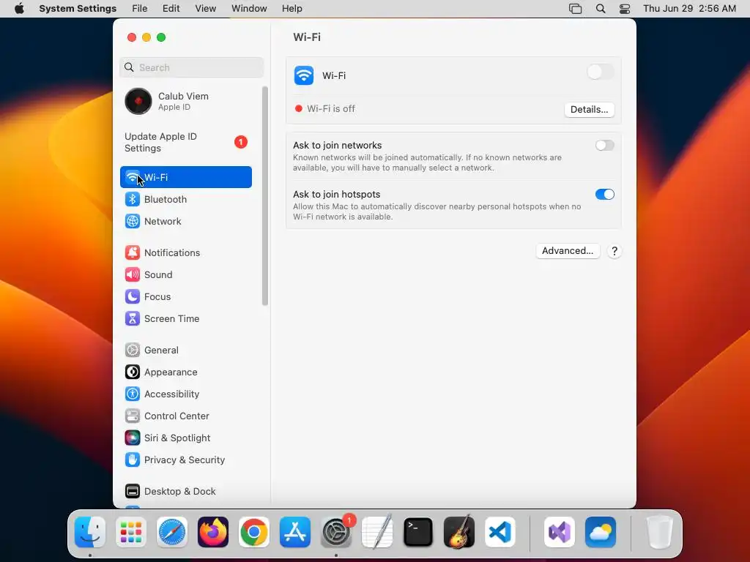
Task: Open Advanced... Wi-Fi options
Action: tap(568, 251)
